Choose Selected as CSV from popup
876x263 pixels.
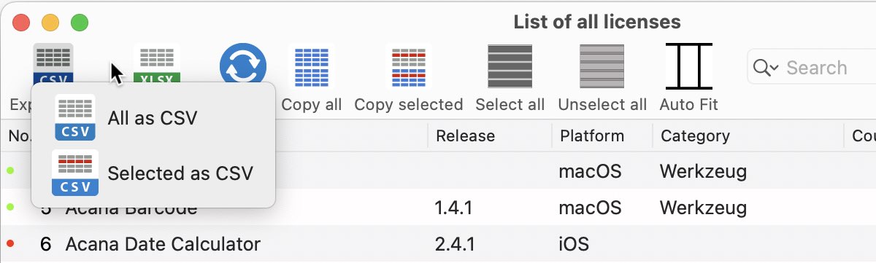(153, 173)
